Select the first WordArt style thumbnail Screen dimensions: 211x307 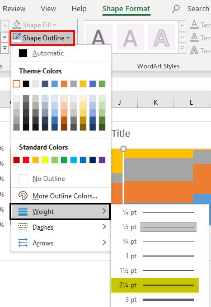[99, 37]
